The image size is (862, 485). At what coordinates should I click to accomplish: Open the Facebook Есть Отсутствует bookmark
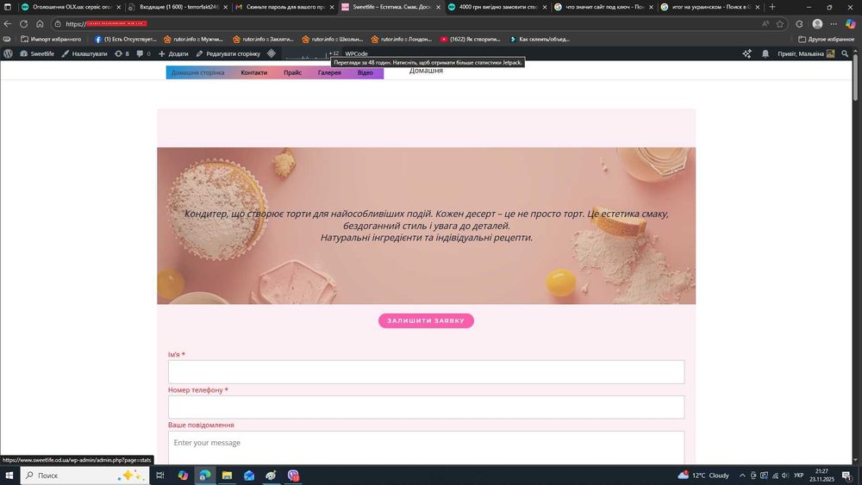click(126, 39)
